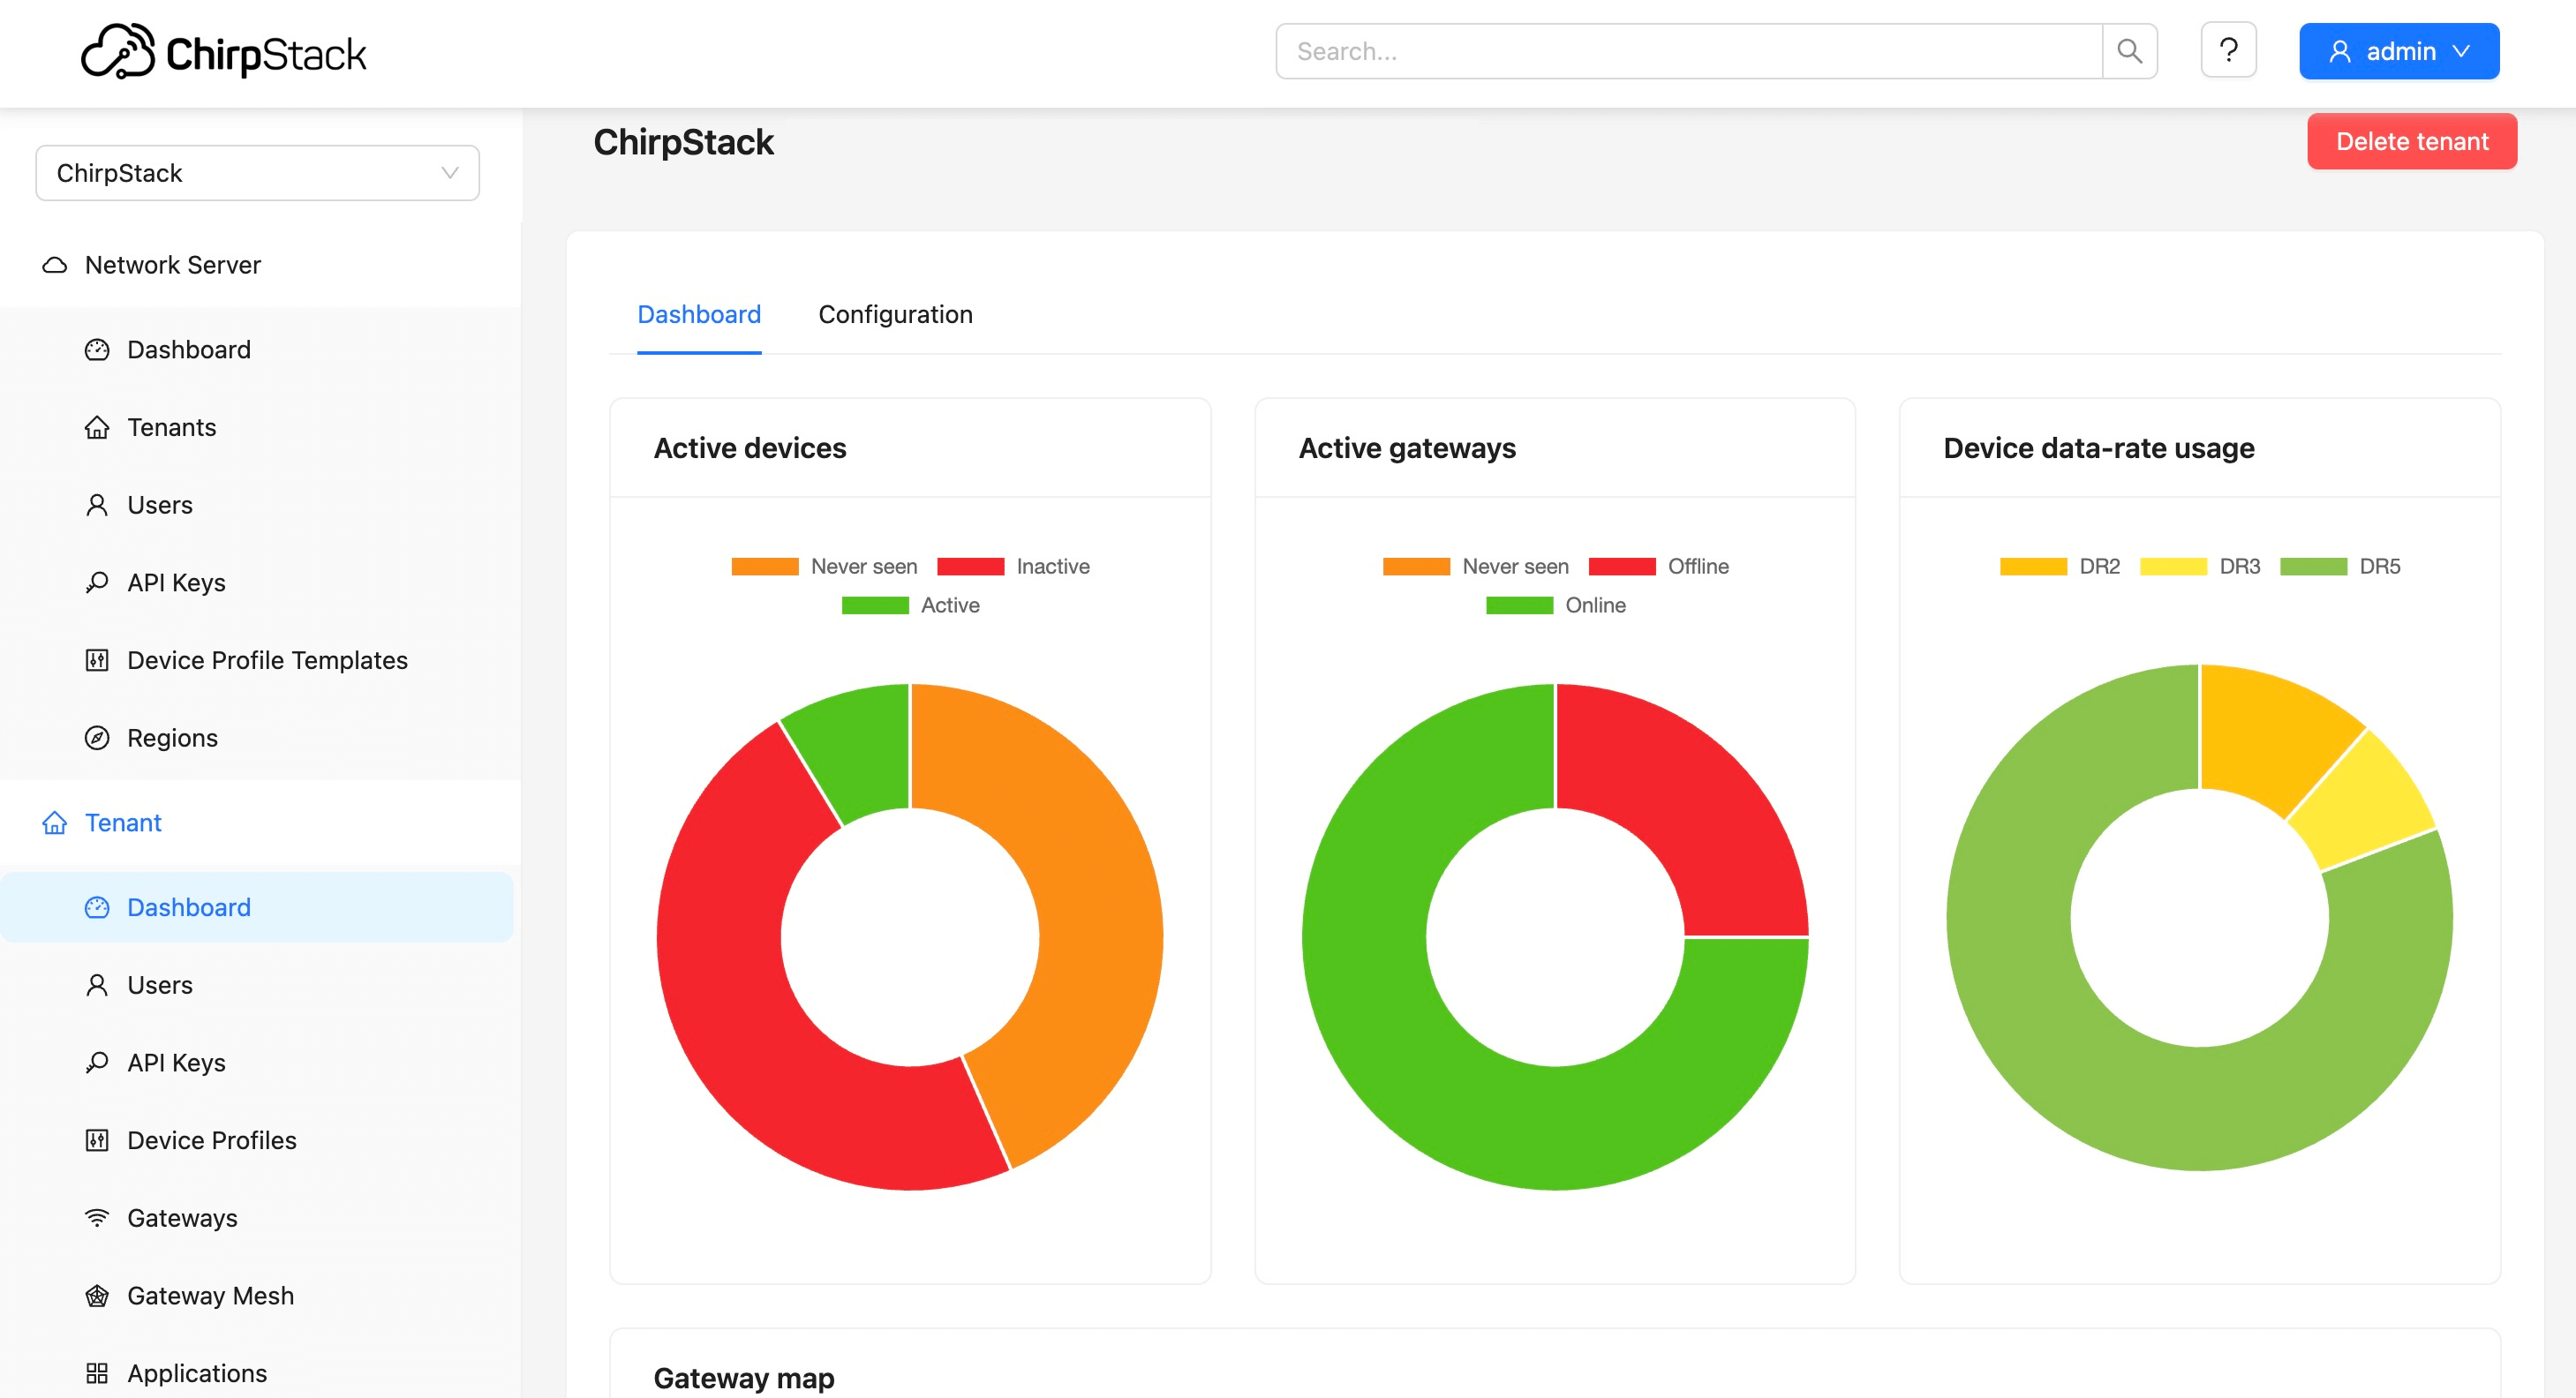Click the Applications grid icon
This screenshot has width=2576, height=1398.
click(x=97, y=1373)
